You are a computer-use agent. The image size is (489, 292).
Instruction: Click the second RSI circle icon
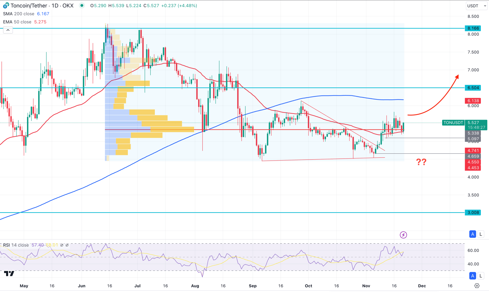click(x=67, y=245)
